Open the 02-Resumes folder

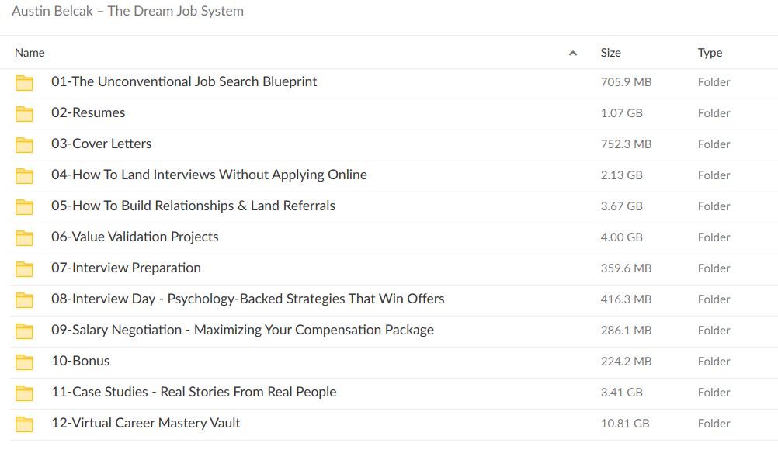click(88, 113)
